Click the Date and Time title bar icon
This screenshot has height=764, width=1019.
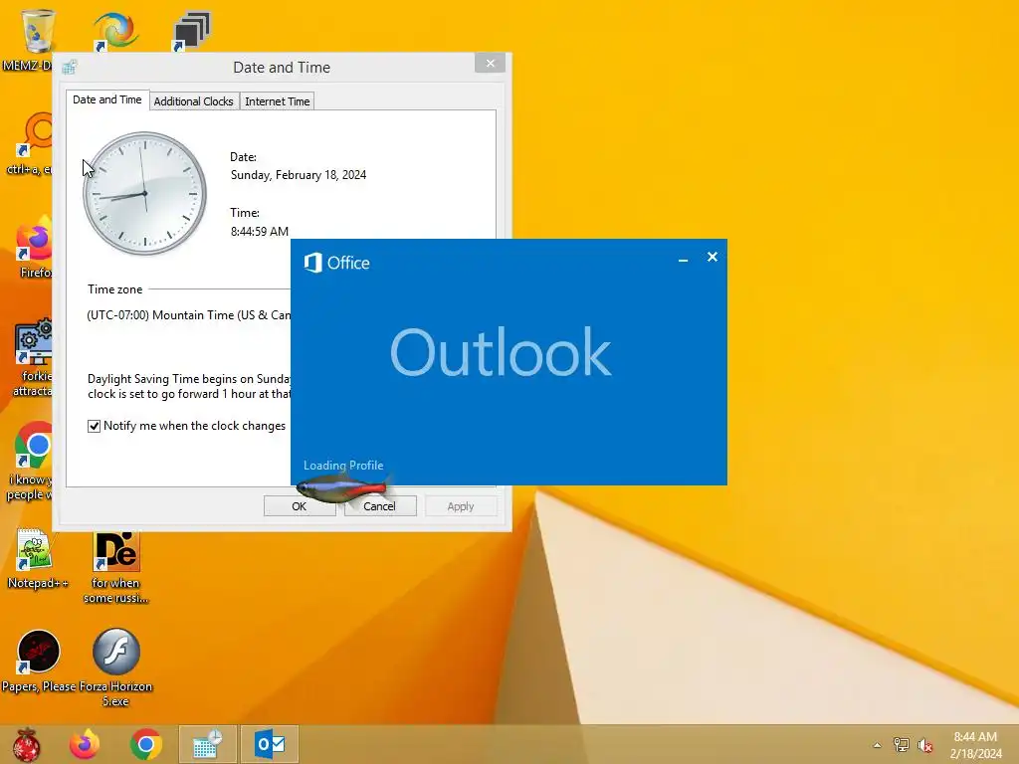(70, 67)
